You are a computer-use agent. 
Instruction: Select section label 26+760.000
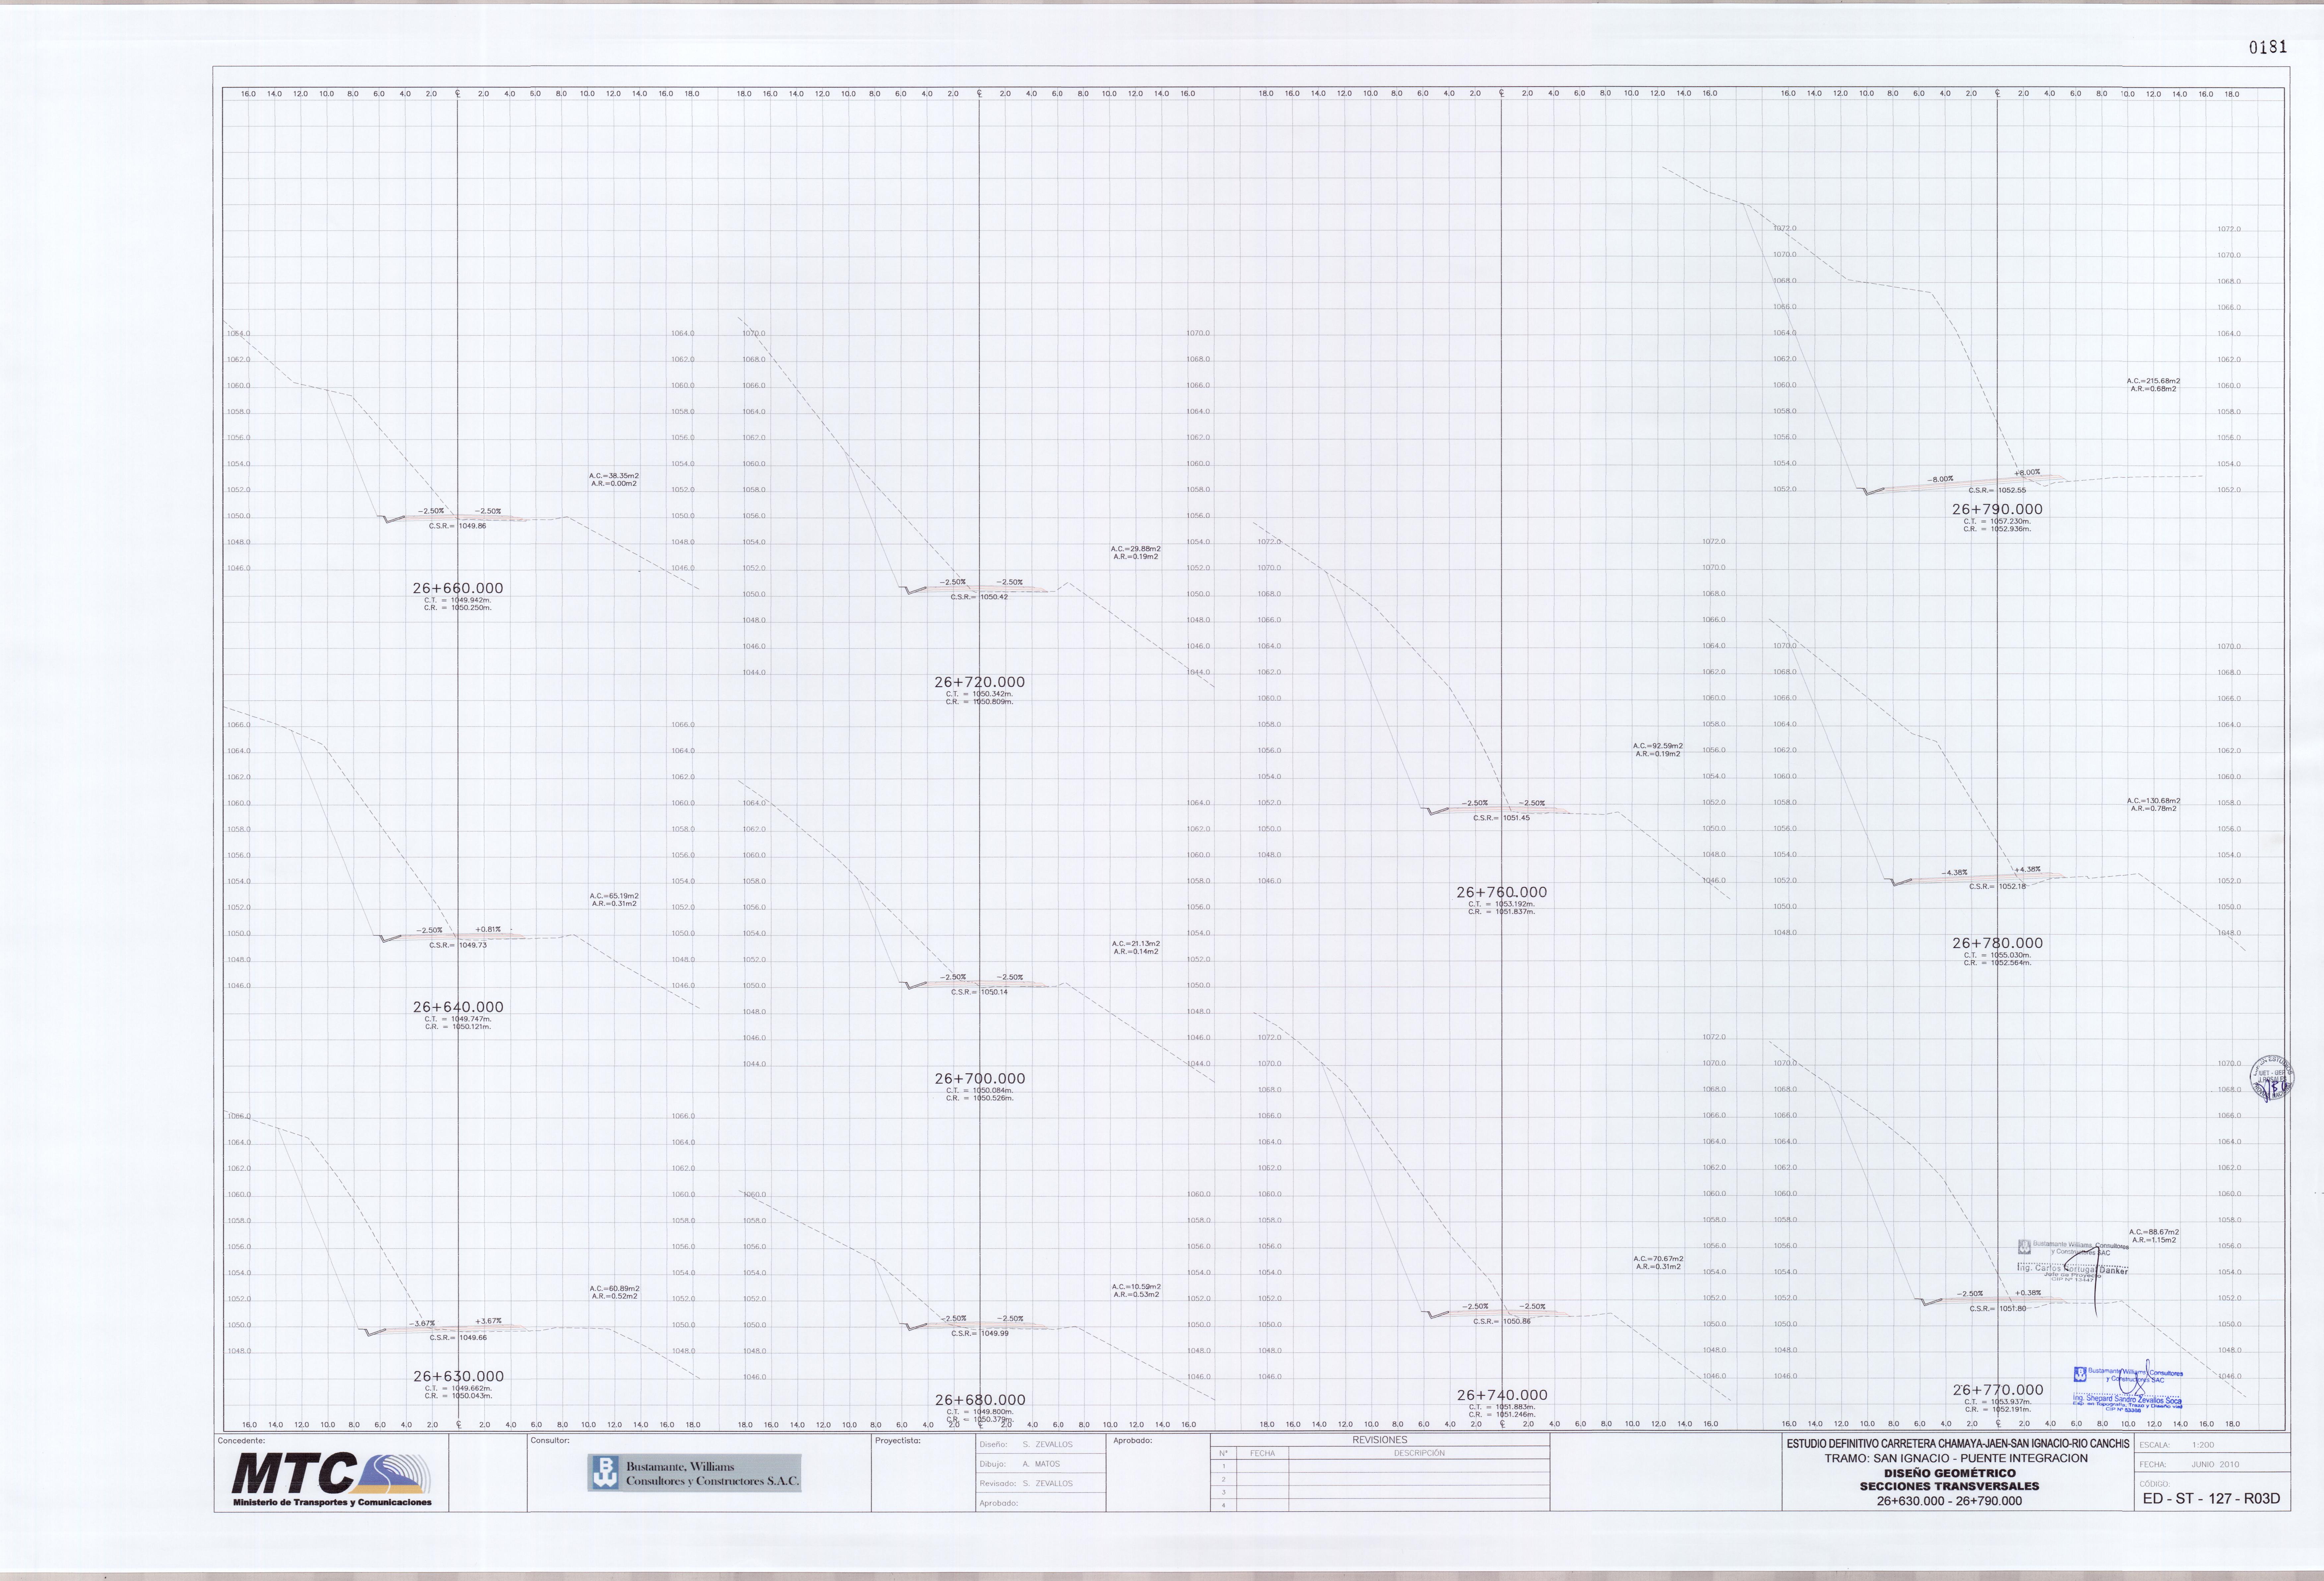[x=1502, y=892]
